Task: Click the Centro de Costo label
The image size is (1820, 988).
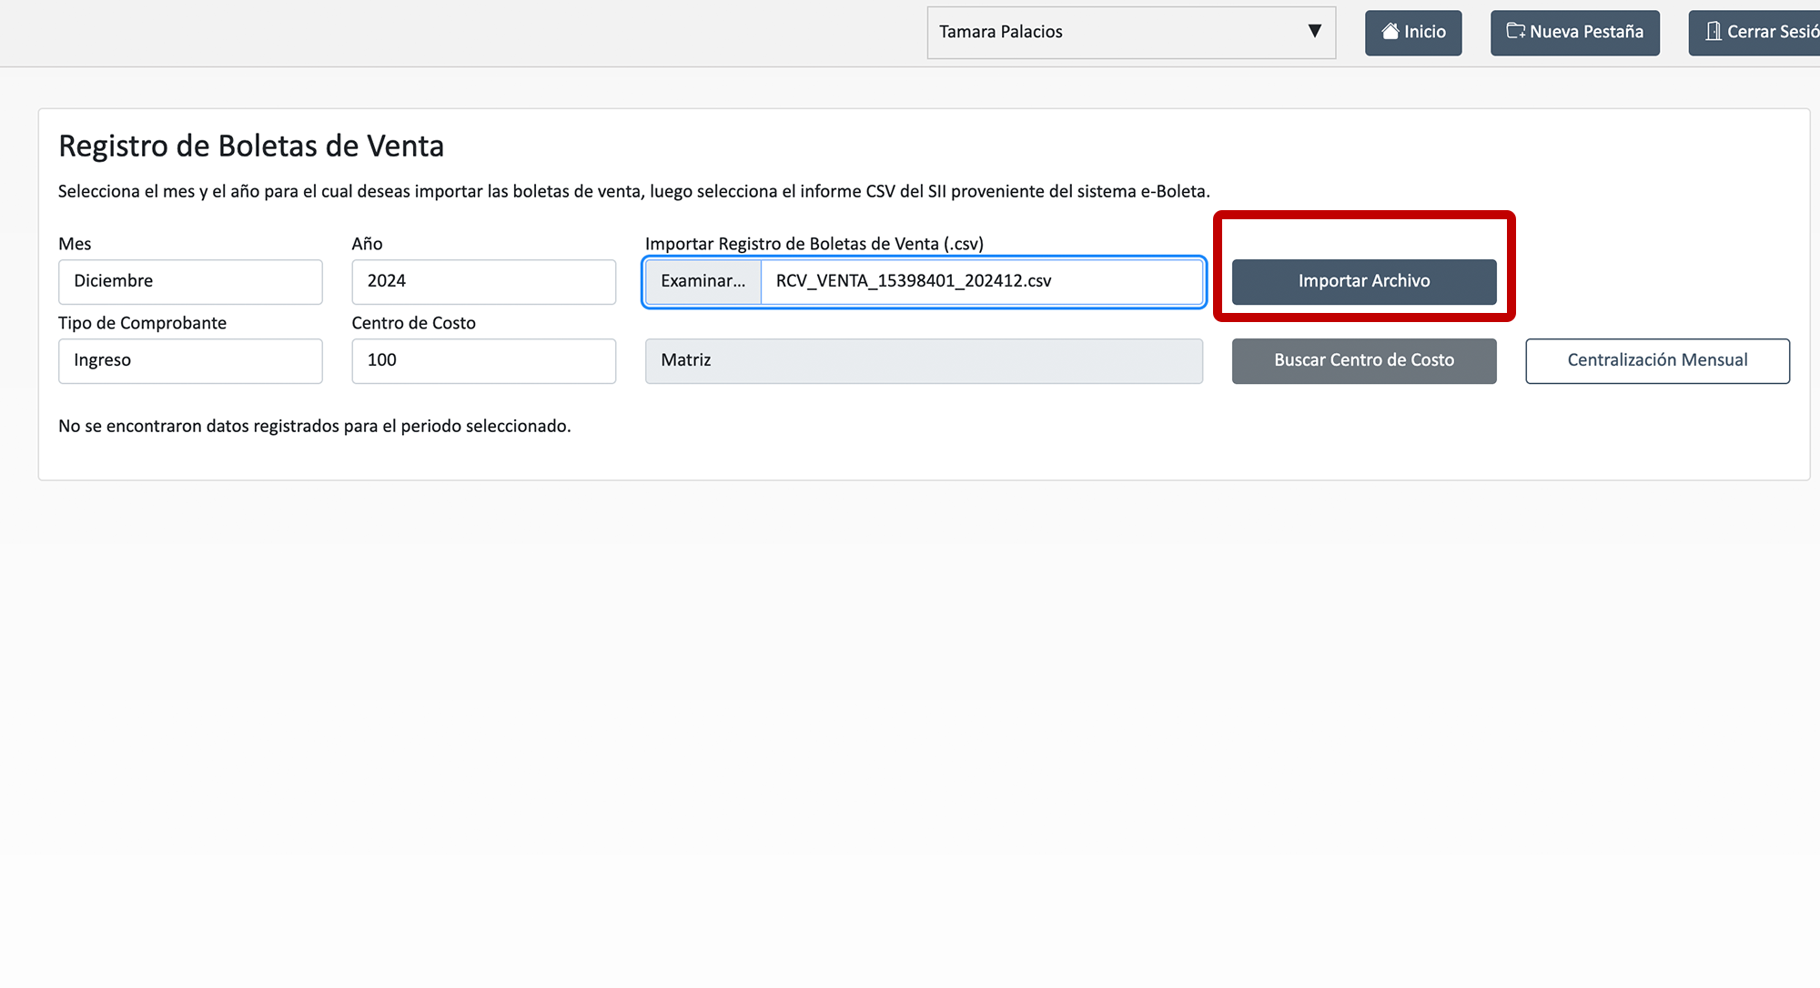Action: coord(413,323)
